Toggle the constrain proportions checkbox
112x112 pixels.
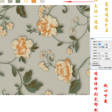coord(92,63)
